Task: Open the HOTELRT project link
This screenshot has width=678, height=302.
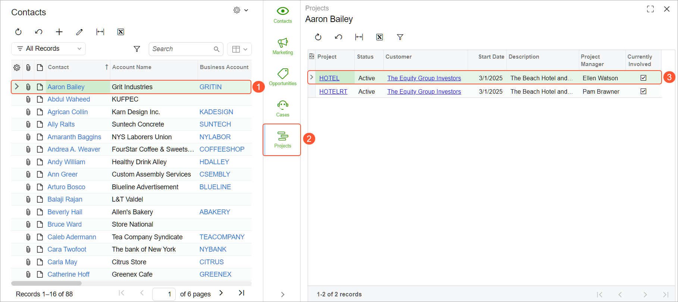Action: coord(333,91)
